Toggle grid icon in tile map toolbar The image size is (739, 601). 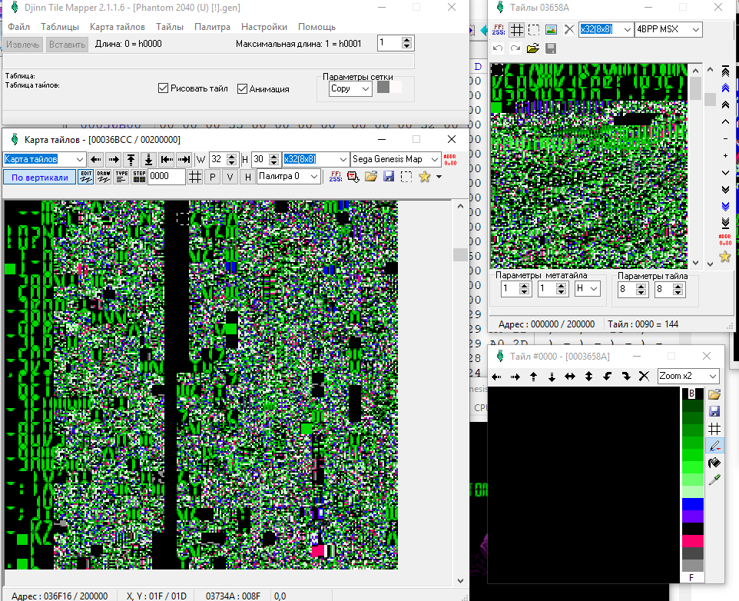point(194,177)
